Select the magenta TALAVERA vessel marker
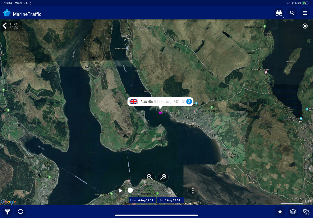Image resolution: width=313 pixels, height=218 pixels. (x=160, y=113)
